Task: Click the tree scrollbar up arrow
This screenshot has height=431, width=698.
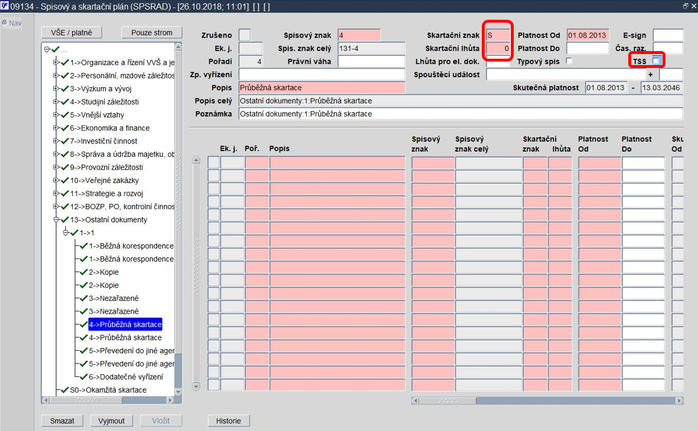Action: point(178,46)
